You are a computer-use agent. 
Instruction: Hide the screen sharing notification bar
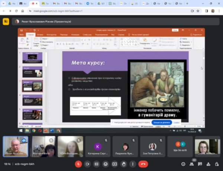tap(177, 122)
